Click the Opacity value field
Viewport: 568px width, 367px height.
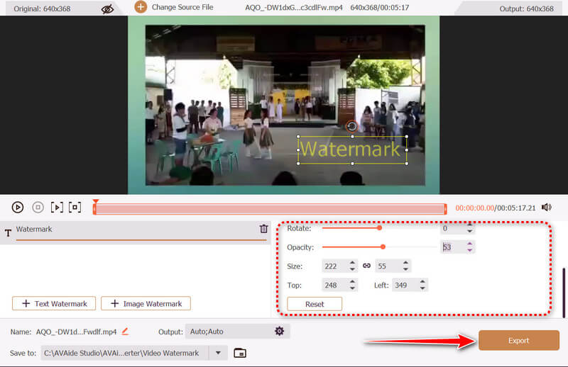[x=453, y=247]
